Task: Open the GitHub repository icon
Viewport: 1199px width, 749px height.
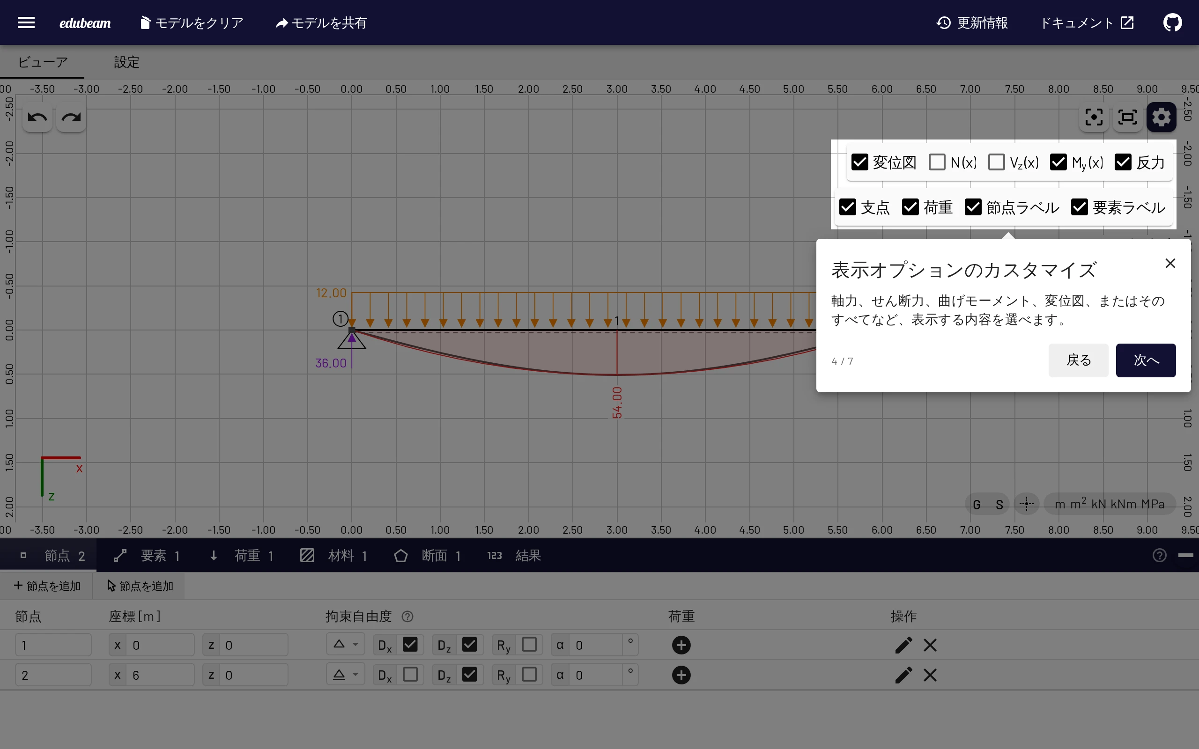Action: tap(1172, 23)
